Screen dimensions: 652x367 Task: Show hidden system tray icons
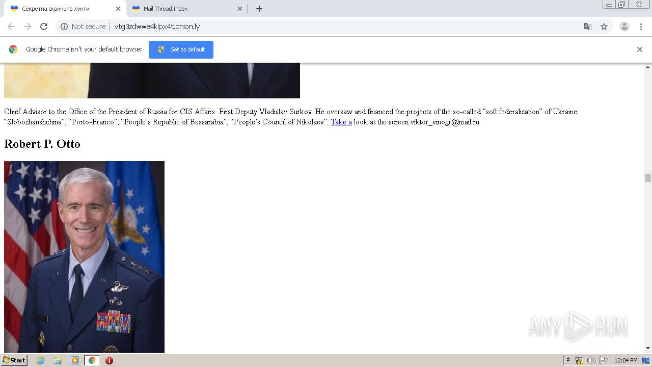click(x=568, y=360)
